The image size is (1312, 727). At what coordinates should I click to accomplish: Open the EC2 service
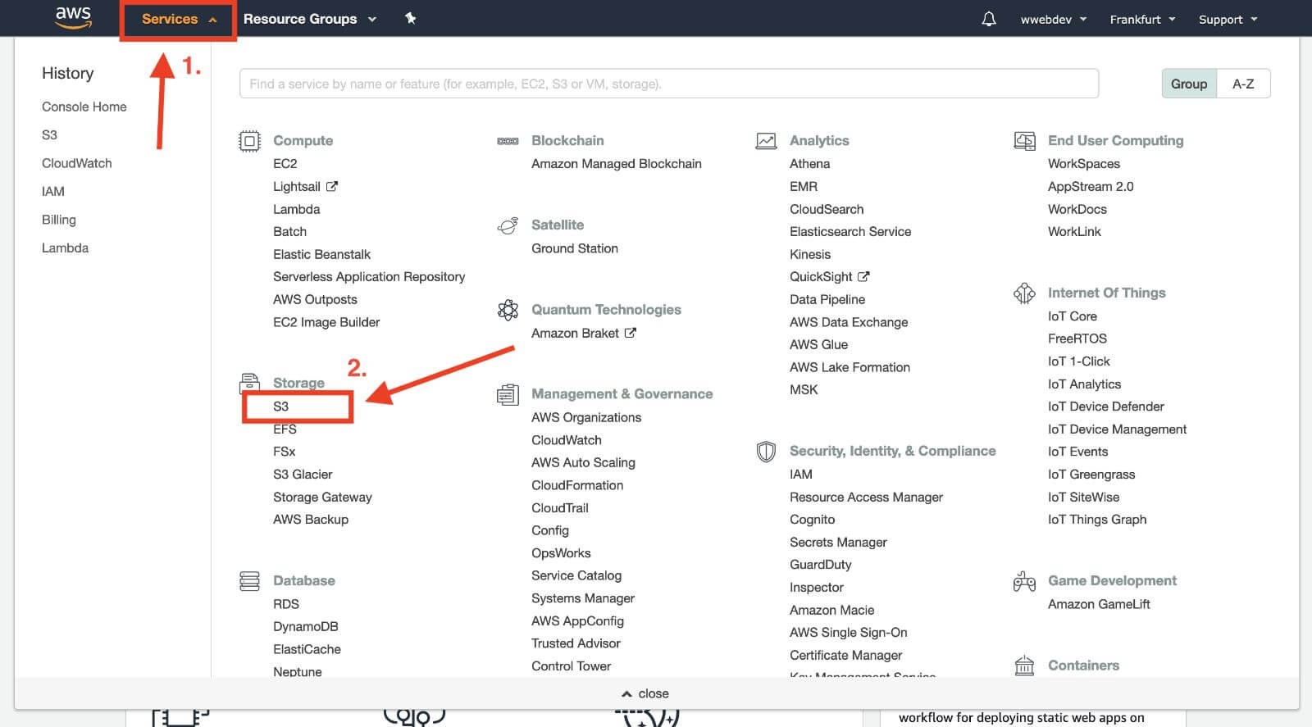pos(285,164)
